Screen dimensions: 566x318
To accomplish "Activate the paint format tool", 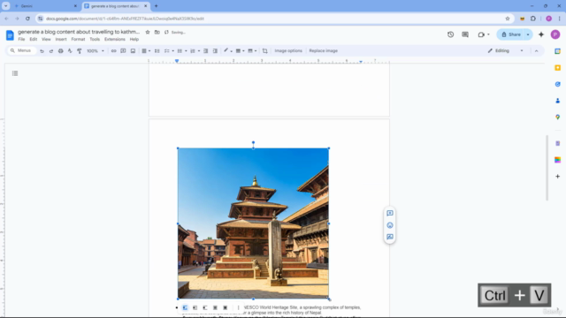I will [x=80, y=51].
